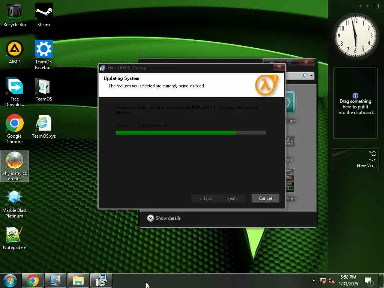Click the Half-Life 2 lambda logo
The image size is (384, 288).
coord(267,85)
